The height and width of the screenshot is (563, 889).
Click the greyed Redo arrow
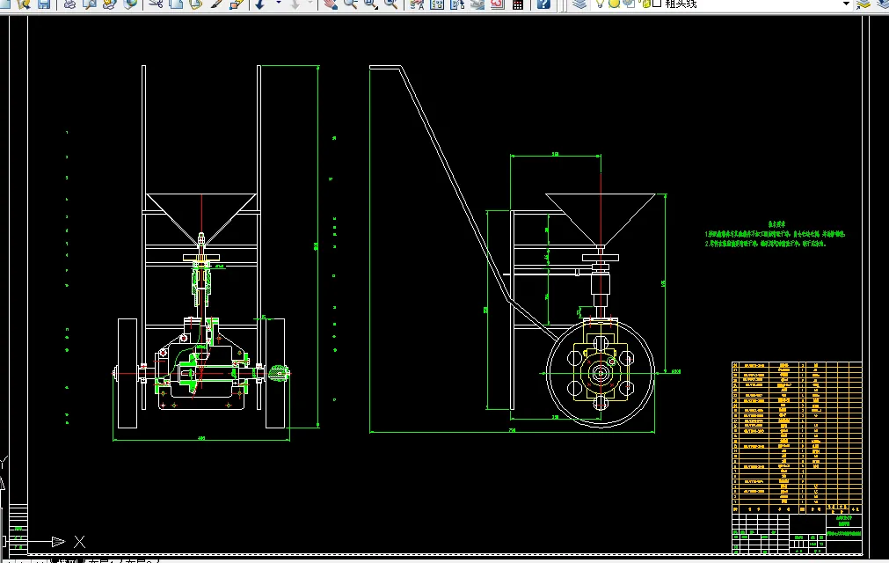[x=295, y=4]
